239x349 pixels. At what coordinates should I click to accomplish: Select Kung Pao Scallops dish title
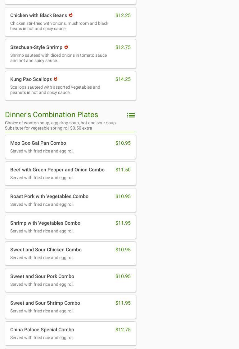point(31,79)
